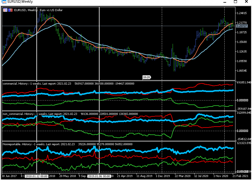Click the 691851.940 commercial scale value

(x=244, y=82)
